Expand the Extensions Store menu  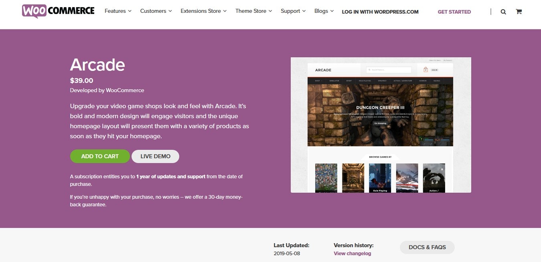[x=203, y=11]
